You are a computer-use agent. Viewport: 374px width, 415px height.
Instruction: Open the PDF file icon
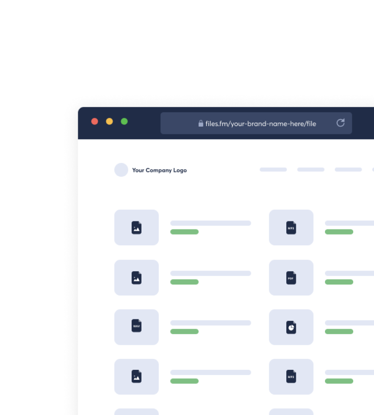tap(291, 277)
